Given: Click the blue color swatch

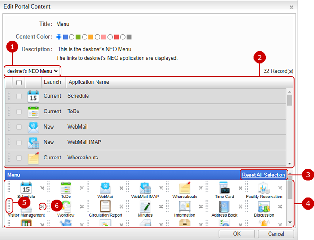Looking at the screenshot, I should pos(65,37).
